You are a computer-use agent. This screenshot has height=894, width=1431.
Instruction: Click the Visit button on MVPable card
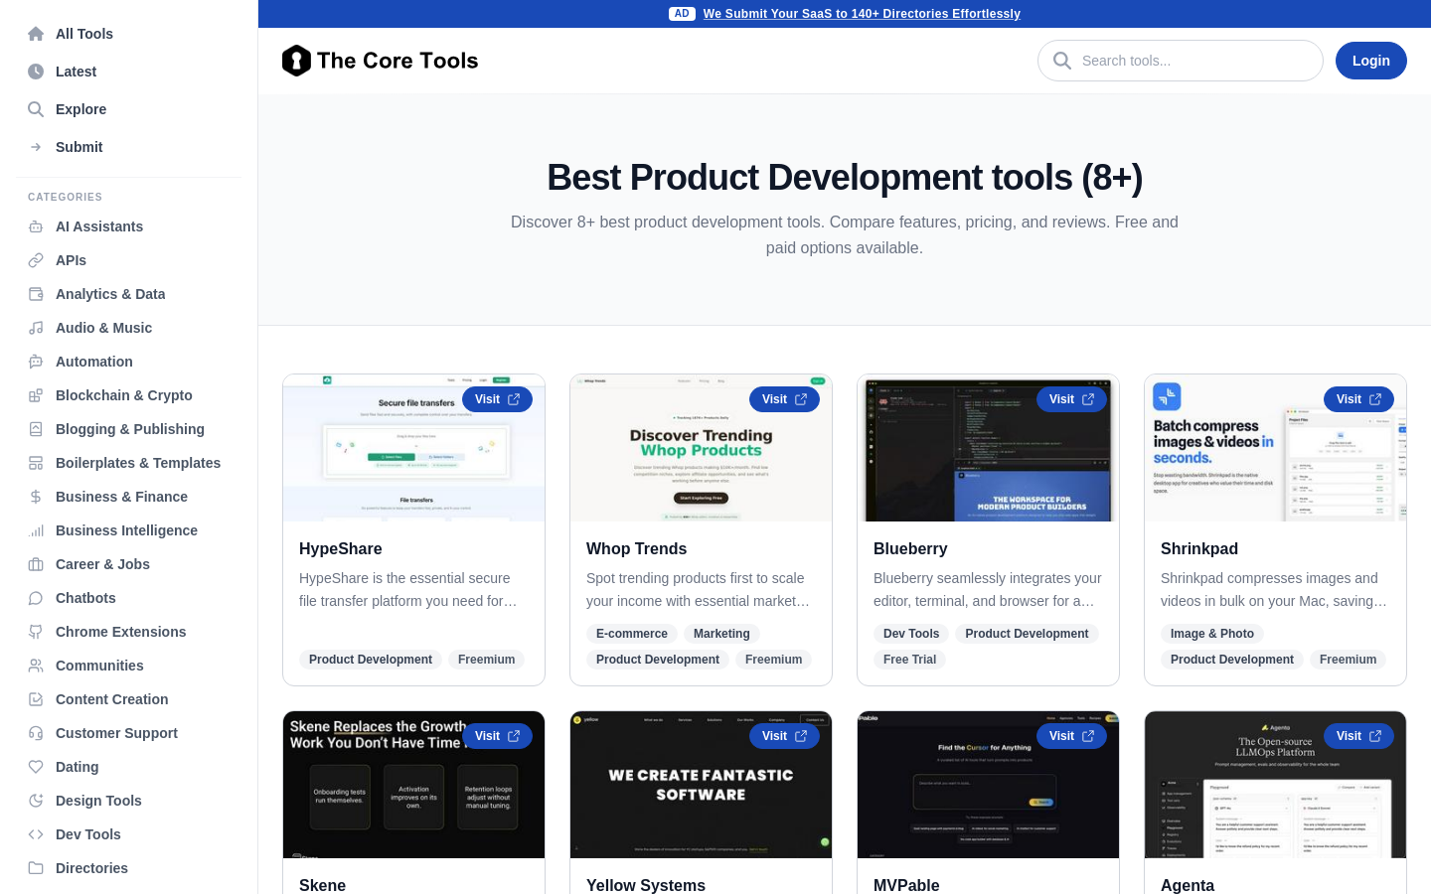(1071, 736)
